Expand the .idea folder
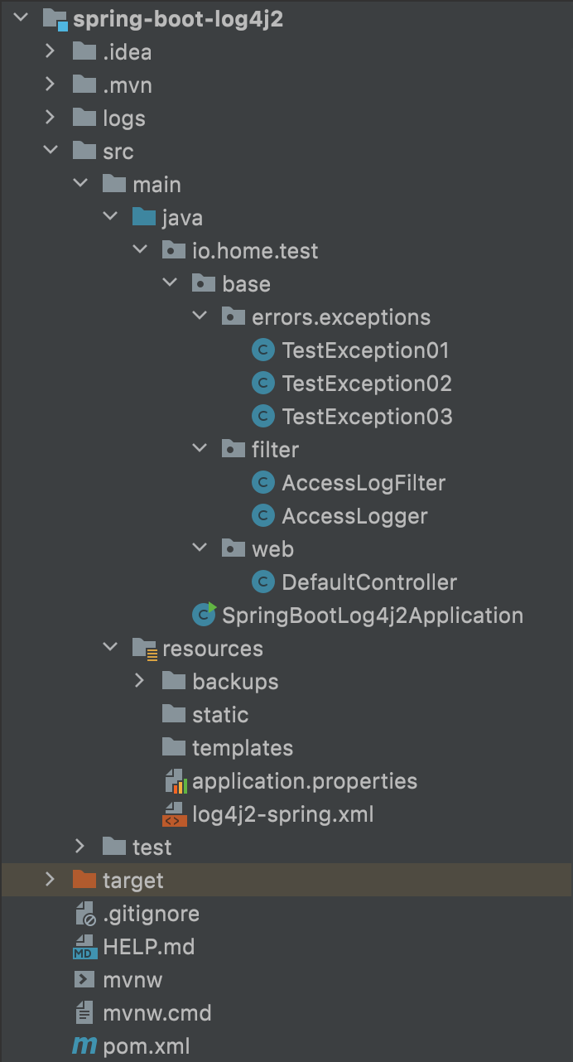The image size is (573, 1062). tap(51, 51)
